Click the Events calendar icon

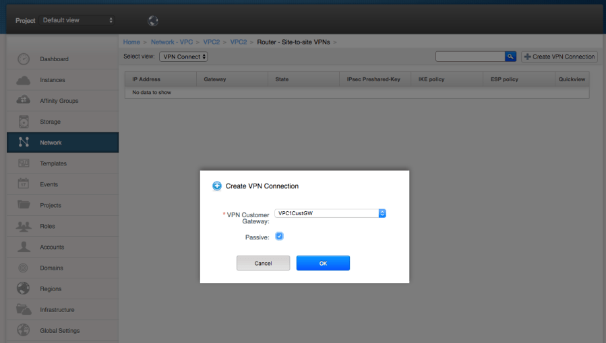pyautogui.click(x=24, y=184)
